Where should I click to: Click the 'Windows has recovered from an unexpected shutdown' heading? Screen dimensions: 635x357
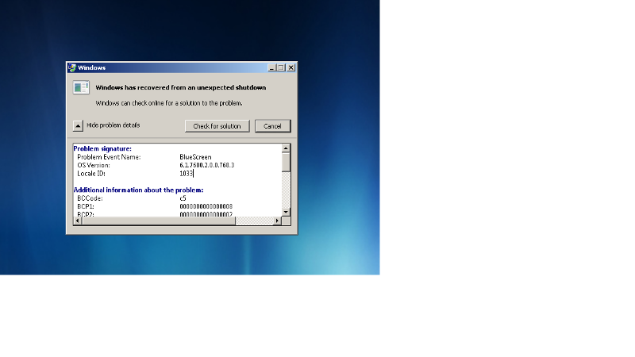(x=181, y=87)
